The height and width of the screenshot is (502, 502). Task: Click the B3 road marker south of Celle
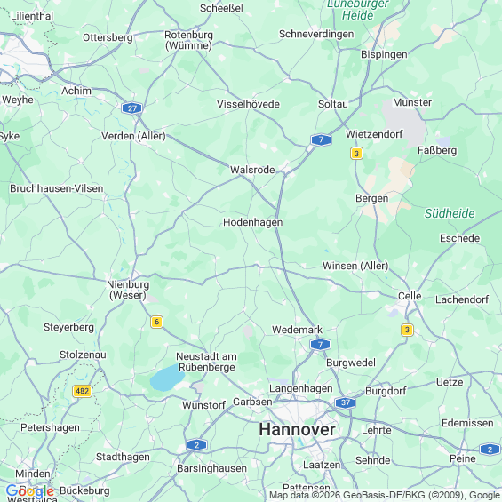point(407,330)
